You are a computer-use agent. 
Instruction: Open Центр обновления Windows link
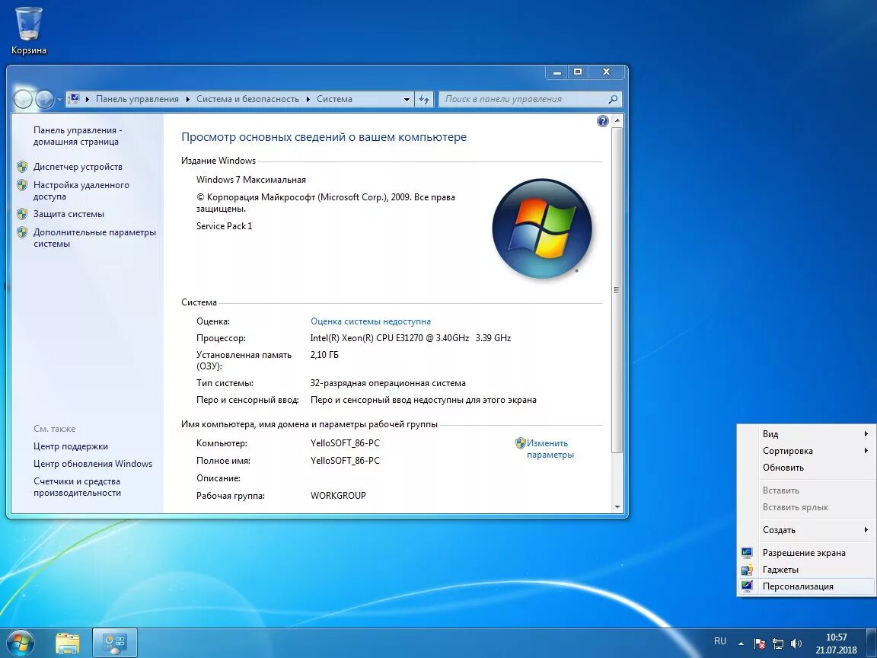pyautogui.click(x=93, y=464)
